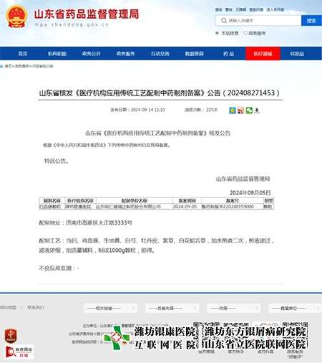Click the 浏览次数 225次 text

[201, 110]
